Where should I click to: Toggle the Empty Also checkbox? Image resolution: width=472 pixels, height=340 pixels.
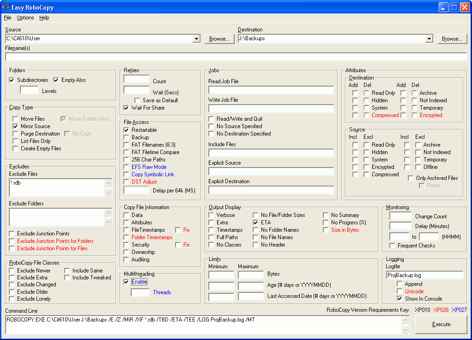pos(56,80)
